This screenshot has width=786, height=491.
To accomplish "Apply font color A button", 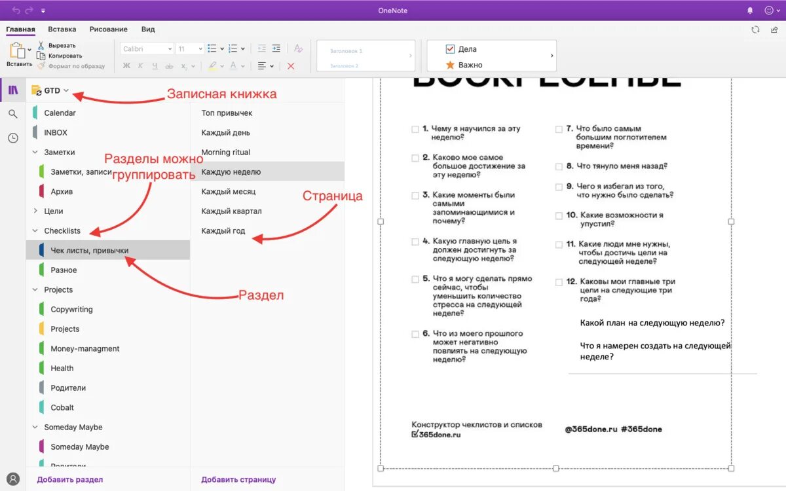I will point(233,66).
